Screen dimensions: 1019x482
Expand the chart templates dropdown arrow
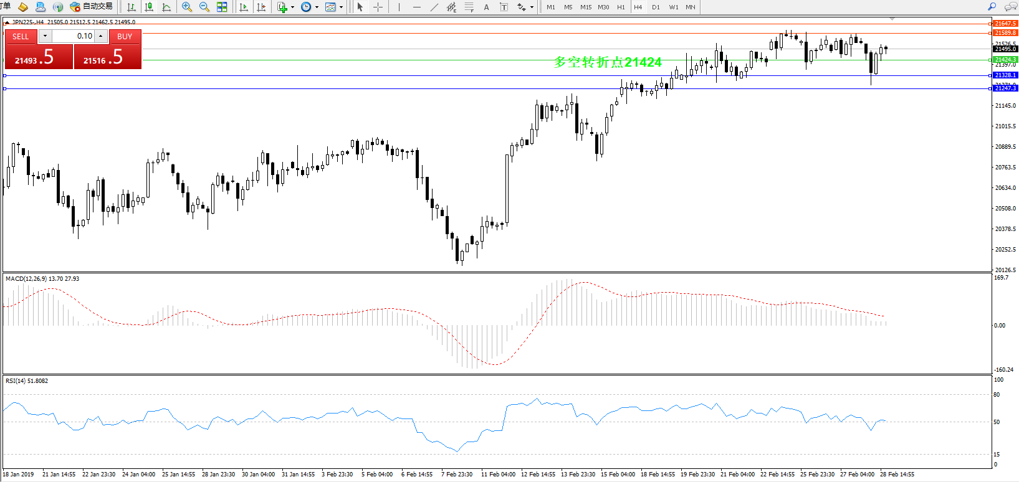[341, 7]
